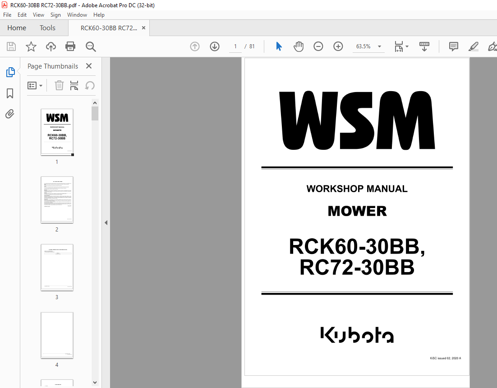Click the scrolling mode read icon
Screen dimensions: 497x388
pyautogui.click(x=424, y=46)
